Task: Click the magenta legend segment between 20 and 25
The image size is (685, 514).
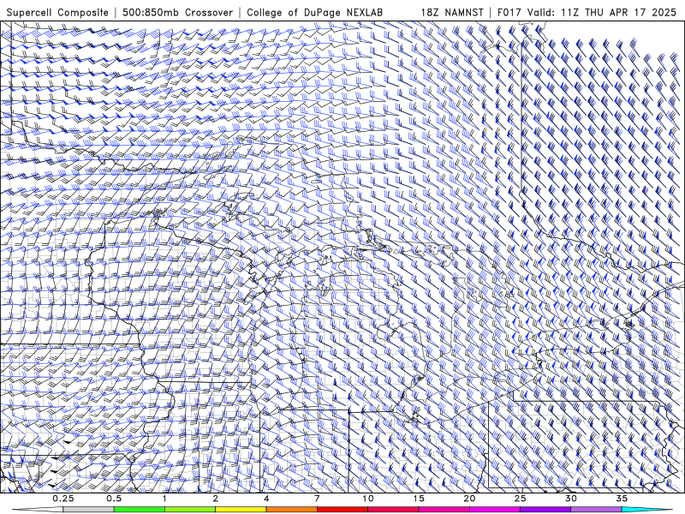Action: 495,510
